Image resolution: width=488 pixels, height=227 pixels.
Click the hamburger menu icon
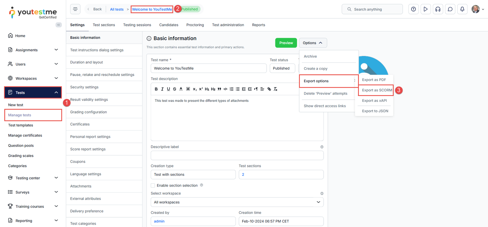pos(75,9)
